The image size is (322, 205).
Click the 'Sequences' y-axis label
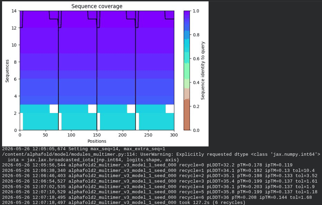7,71
